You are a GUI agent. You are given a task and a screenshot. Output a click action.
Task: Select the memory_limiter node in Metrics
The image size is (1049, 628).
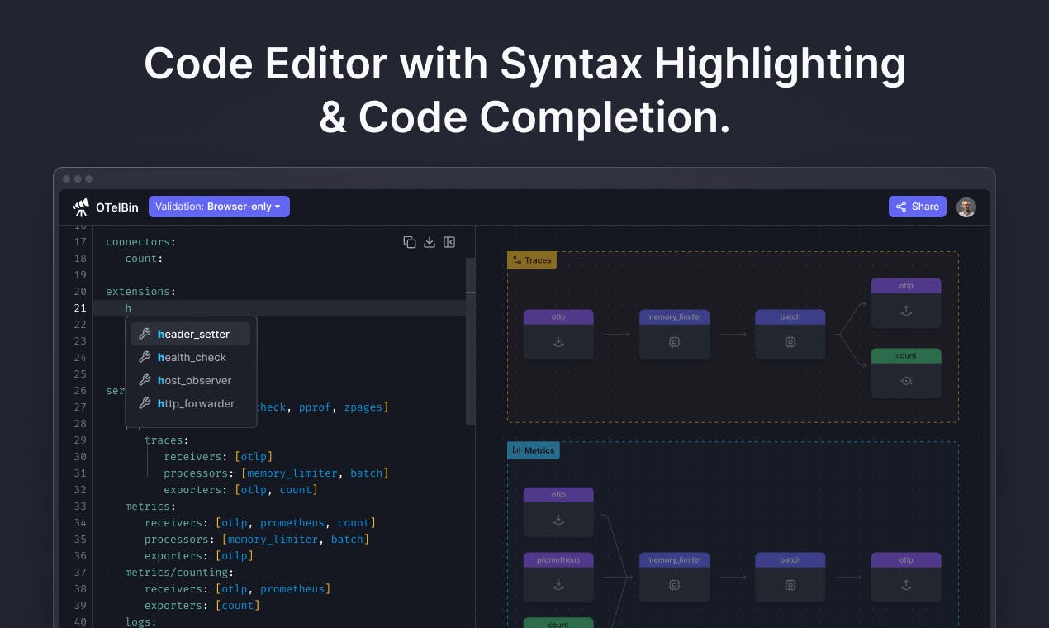pos(674,577)
